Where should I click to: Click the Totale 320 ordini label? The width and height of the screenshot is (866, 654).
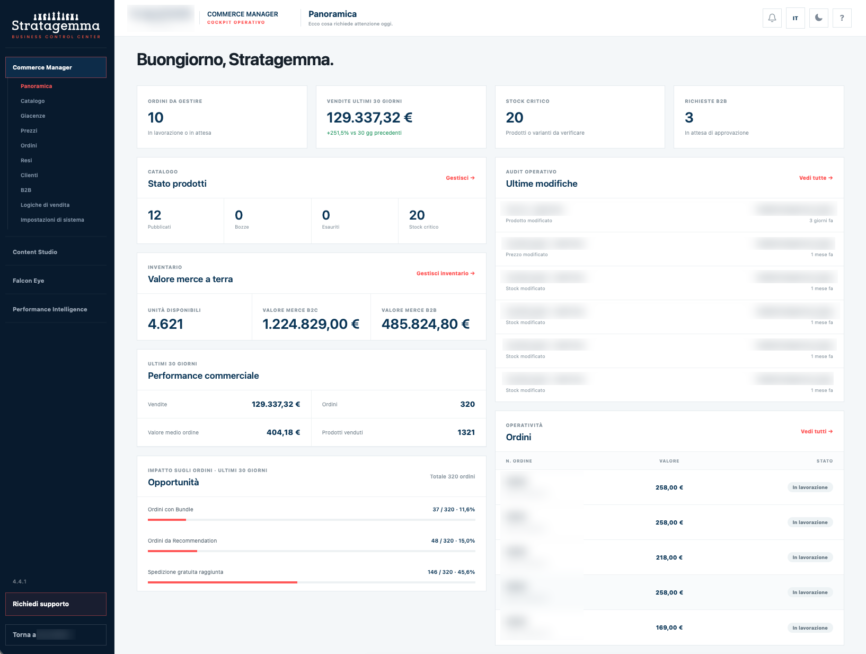453,476
